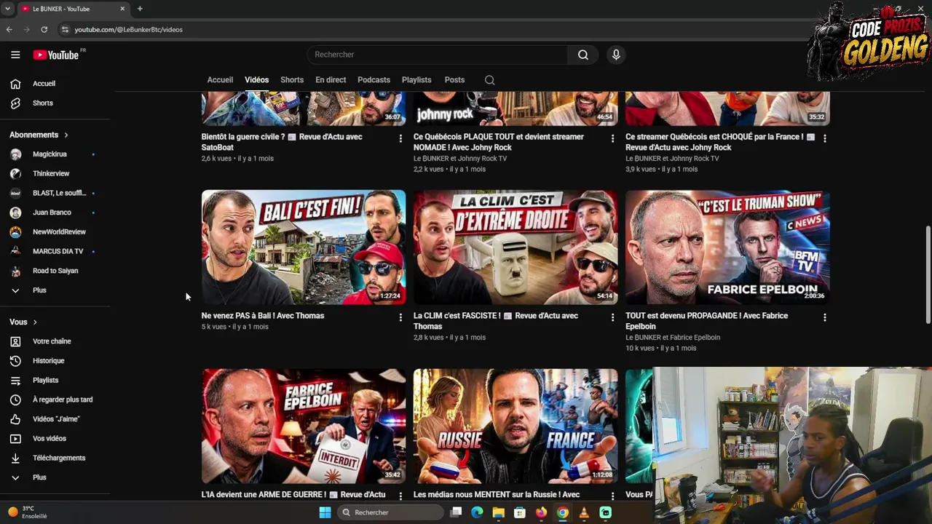Screen dimensions: 932x524
Task: Open the Magickiura subscription channel
Action: pyautogui.click(x=50, y=154)
